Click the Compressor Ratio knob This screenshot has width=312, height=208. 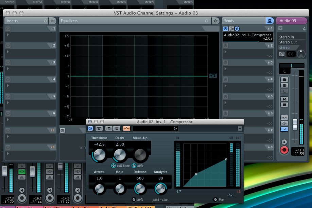pyautogui.click(x=120, y=155)
